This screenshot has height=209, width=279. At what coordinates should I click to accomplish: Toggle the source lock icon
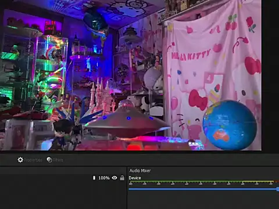[x=122, y=178]
